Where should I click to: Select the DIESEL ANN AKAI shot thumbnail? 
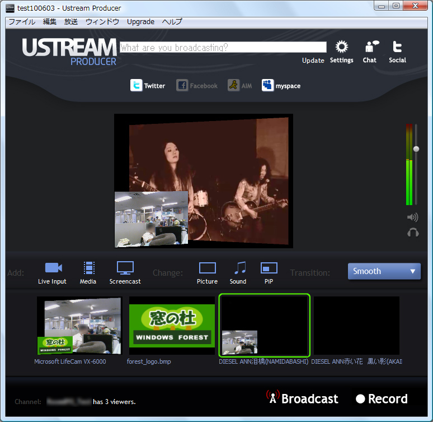356,326
